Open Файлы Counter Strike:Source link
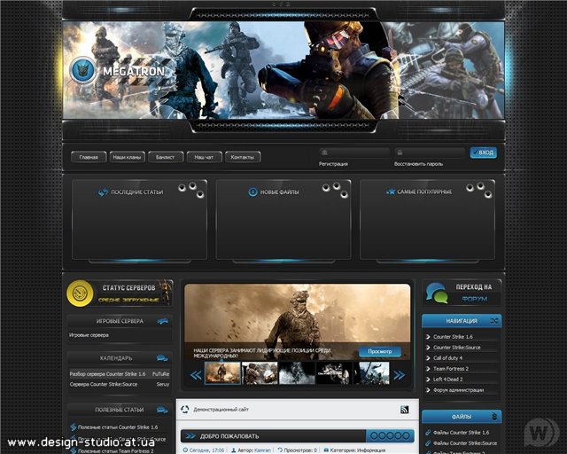Image resolution: width=567 pixels, height=454 pixels. click(x=465, y=443)
